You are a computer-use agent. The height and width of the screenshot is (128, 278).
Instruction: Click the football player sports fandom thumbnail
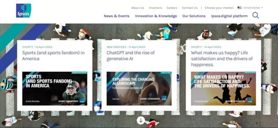[55, 89]
